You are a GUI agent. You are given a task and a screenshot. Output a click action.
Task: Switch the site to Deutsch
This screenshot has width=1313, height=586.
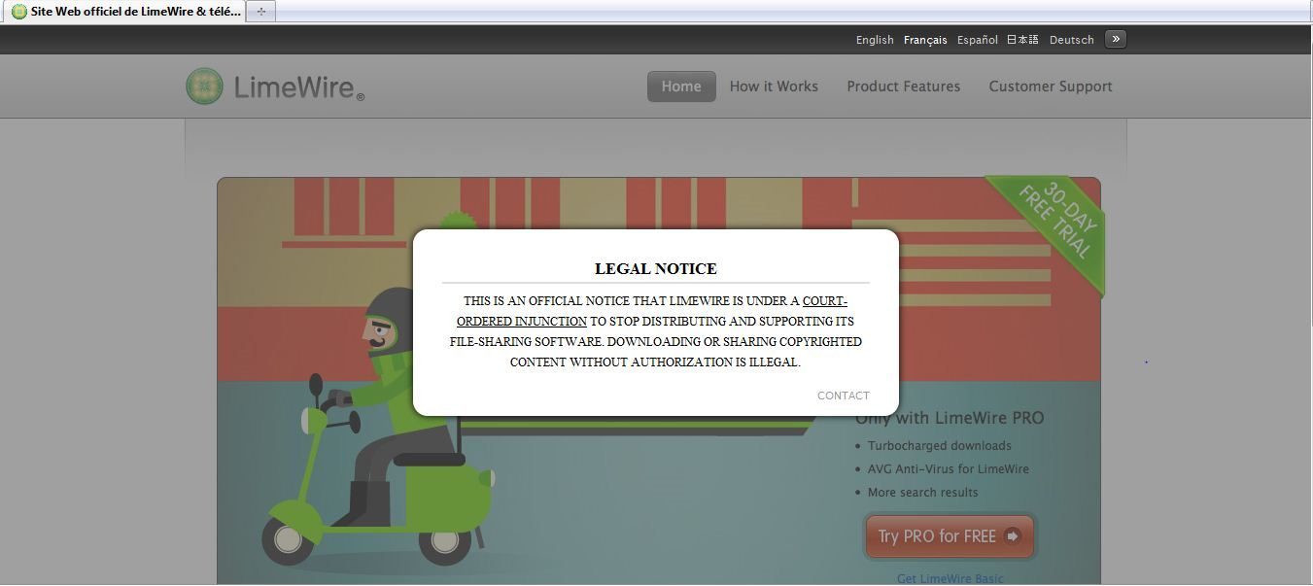[1071, 40]
